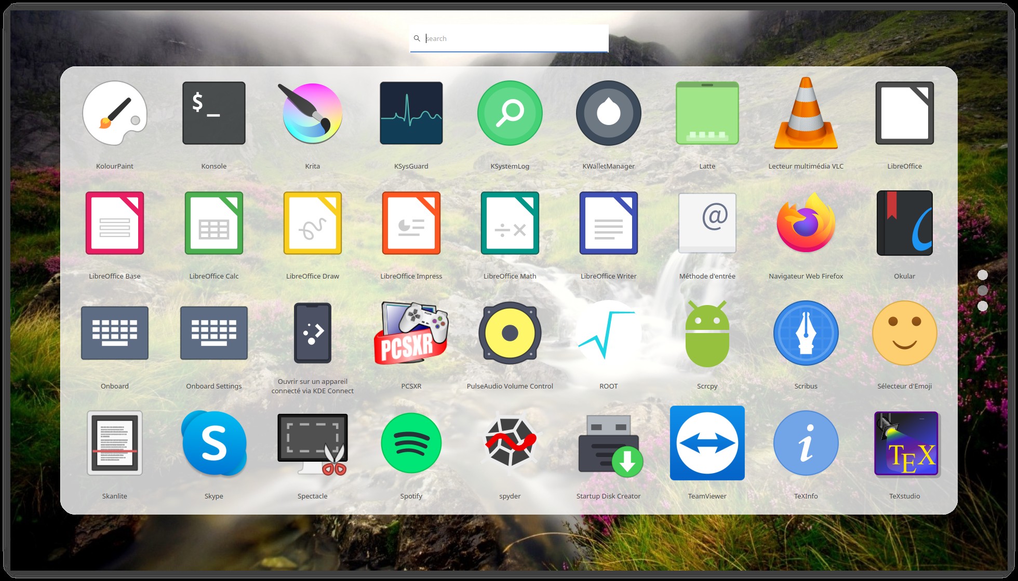This screenshot has height=581, width=1018.
Task: Open Konsole terminal icon
Action: (213, 113)
